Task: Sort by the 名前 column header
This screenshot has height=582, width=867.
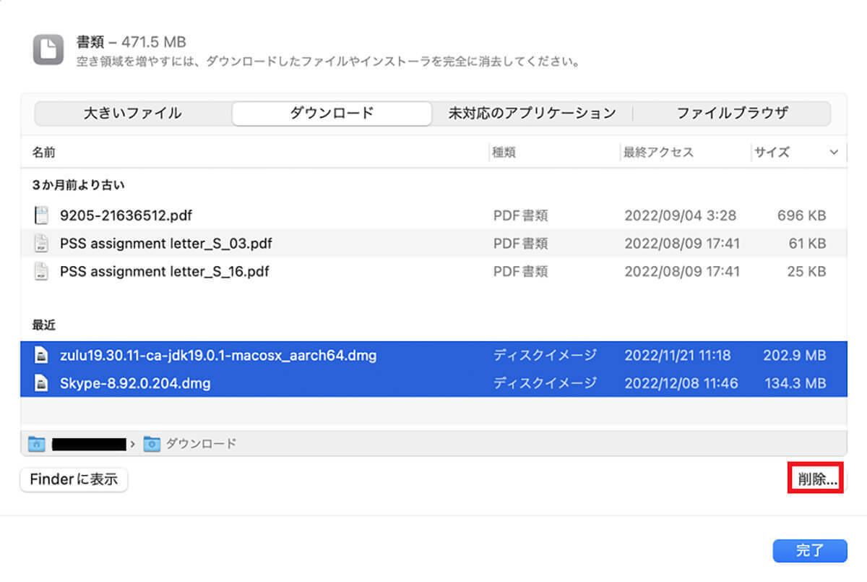Action: 43,153
